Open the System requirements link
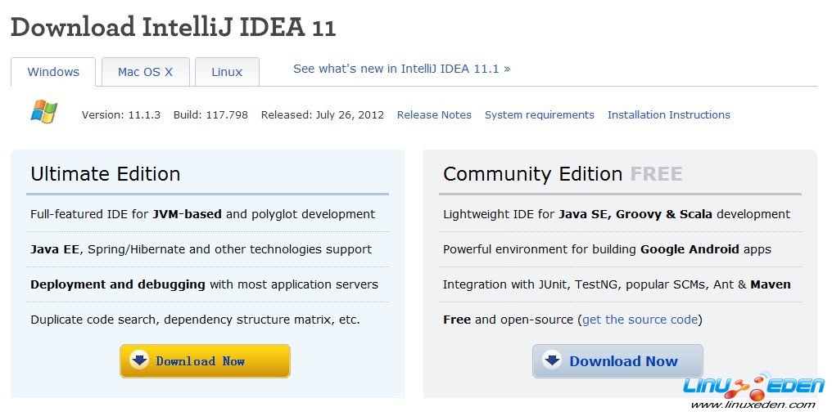Screen dimensions: 832x416 (539, 115)
